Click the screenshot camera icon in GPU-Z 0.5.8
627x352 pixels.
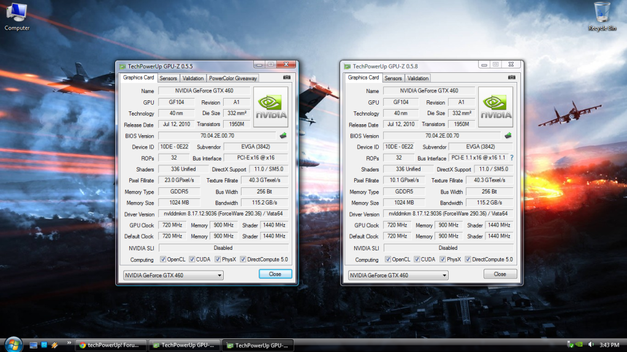click(511, 78)
